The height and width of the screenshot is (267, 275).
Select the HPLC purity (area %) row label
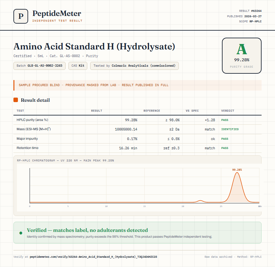click(x=32, y=120)
